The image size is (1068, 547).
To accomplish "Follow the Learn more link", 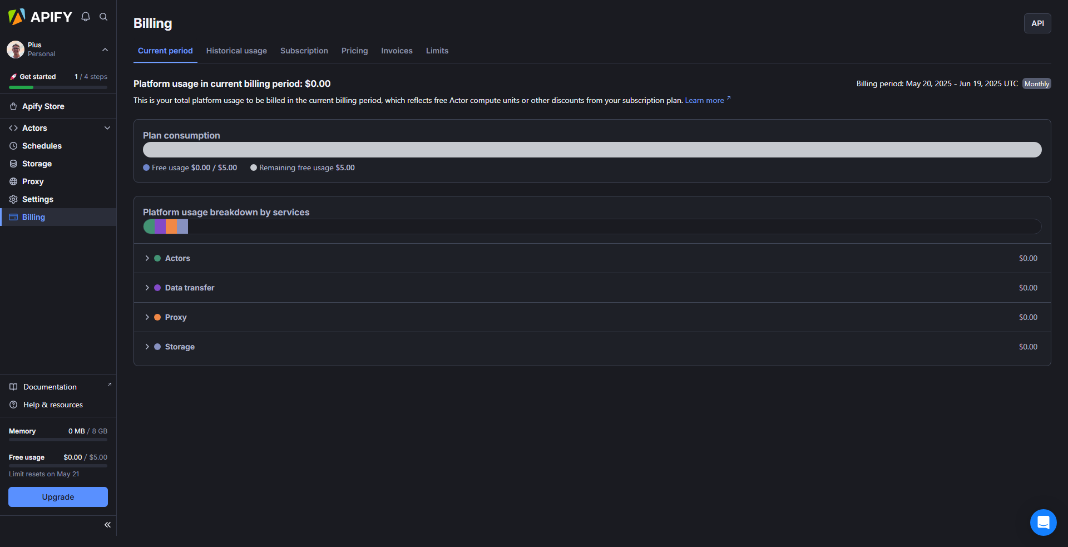I will click(704, 101).
